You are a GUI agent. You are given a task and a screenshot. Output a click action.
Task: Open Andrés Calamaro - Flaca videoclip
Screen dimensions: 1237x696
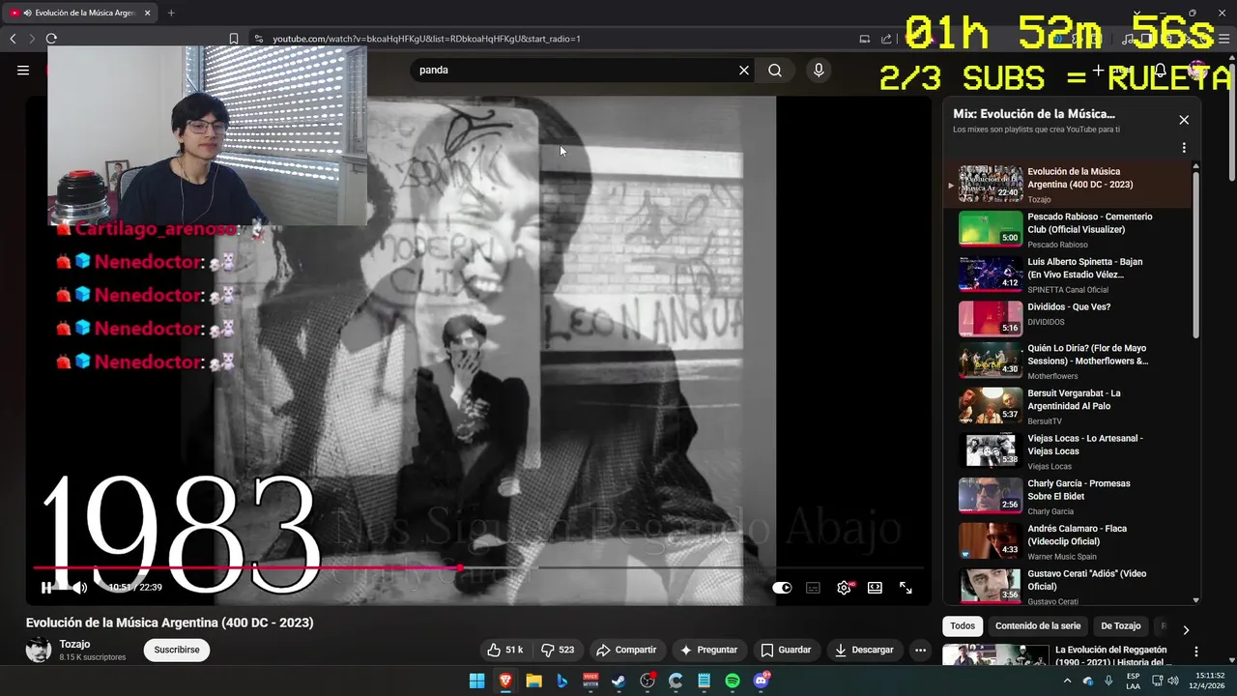pos(1069,541)
